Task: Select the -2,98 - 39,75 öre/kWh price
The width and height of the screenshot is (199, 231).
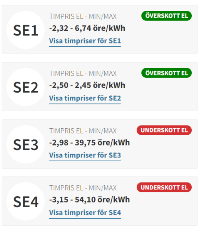Action: coord(90,143)
